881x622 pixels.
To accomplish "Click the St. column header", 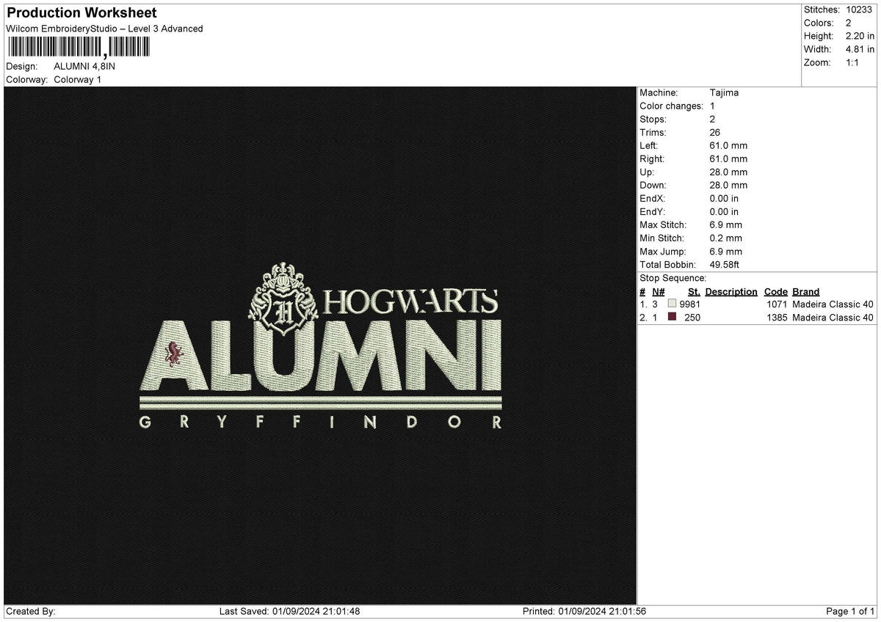I will (x=694, y=291).
